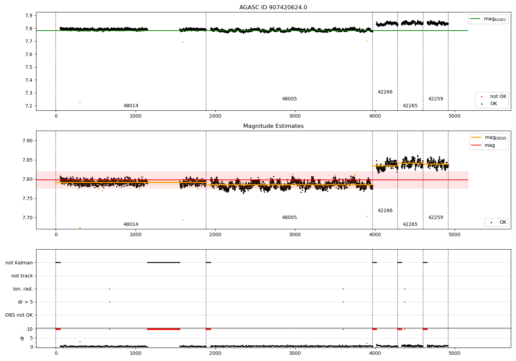Image resolution: width=516 pixels, height=361 pixels.
Task: Click obsid label 48014 in top plot
Action: pos(131,106)
